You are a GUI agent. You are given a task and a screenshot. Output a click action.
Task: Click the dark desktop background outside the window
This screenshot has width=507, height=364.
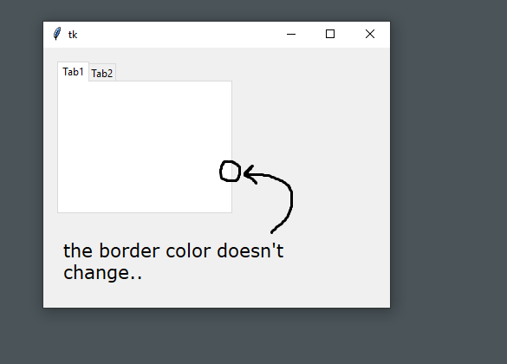pyautogui.click(x=450, y=181)
